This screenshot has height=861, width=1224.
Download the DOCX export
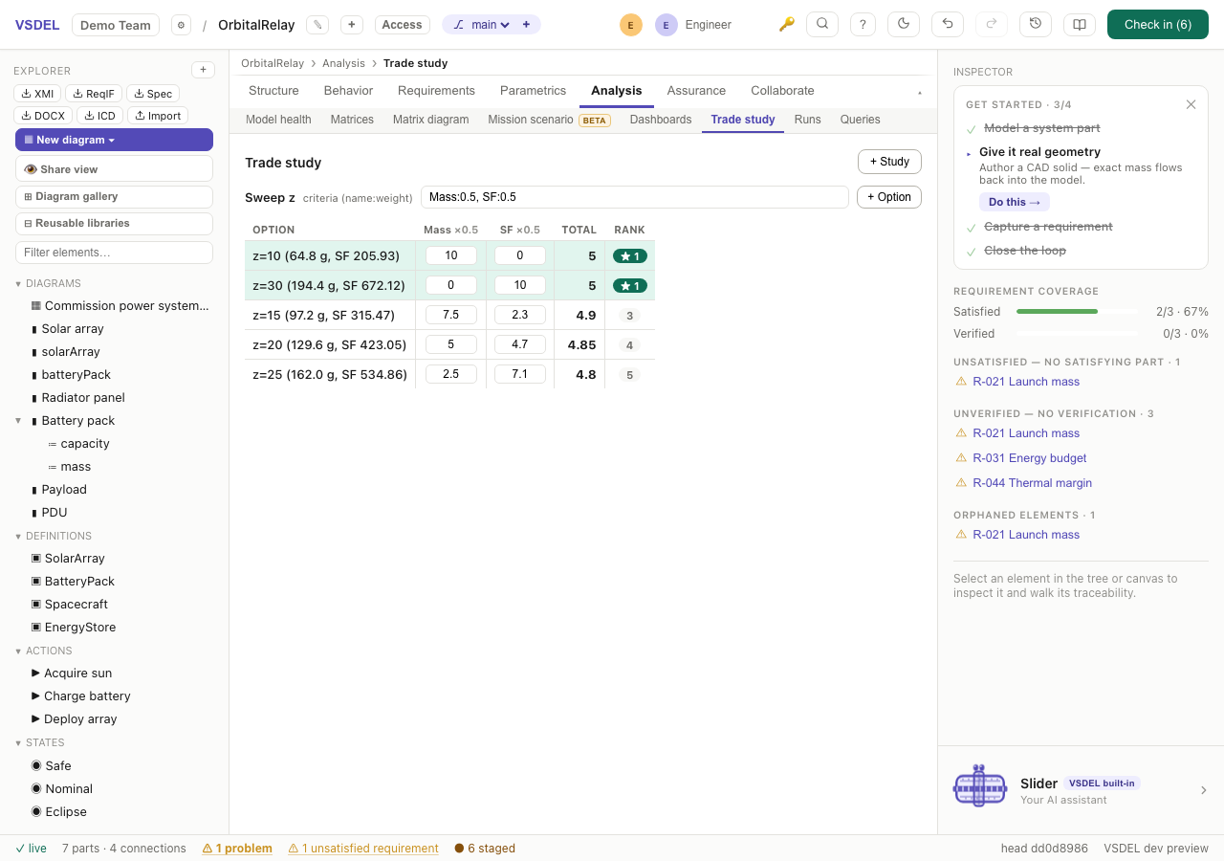(x=43, y=115)
